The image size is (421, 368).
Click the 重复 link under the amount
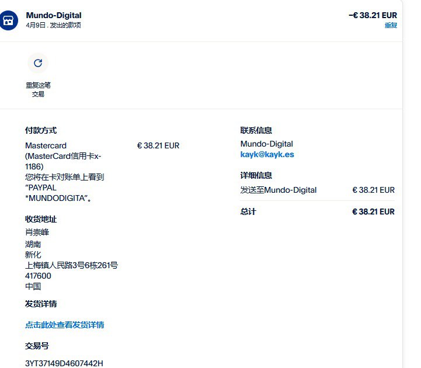pos(391,25)
